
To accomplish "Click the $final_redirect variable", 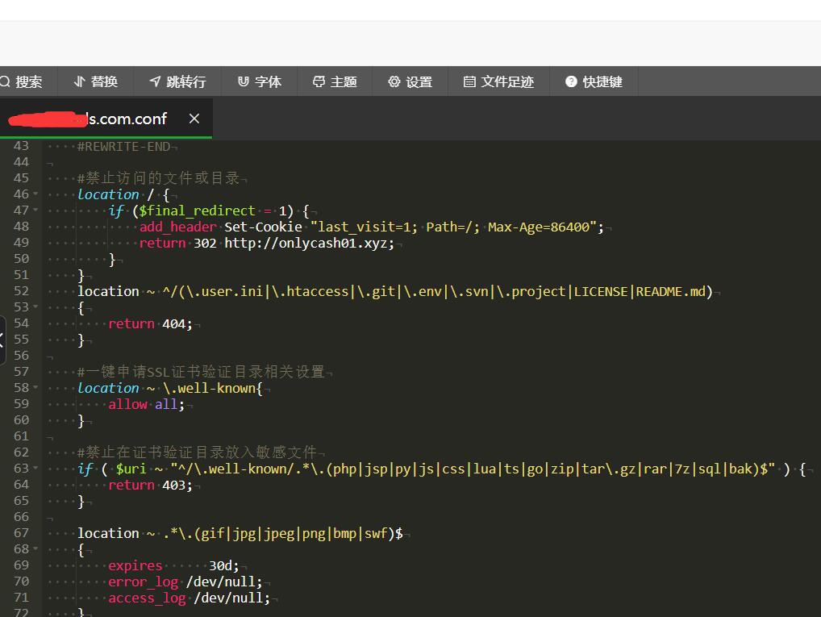I will [197, 211].
